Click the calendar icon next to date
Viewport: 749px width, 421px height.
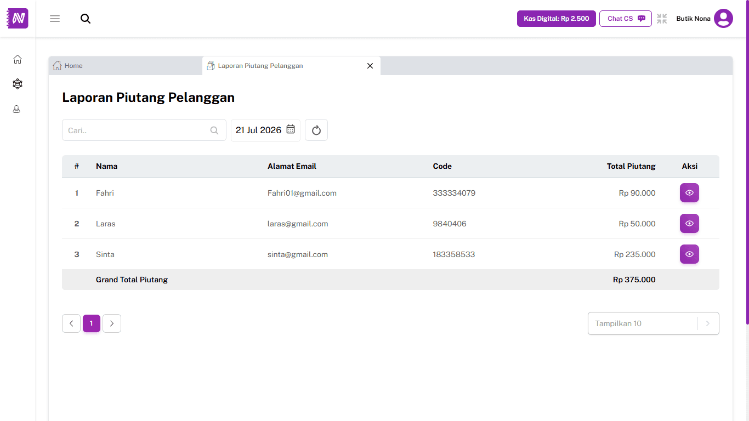pyautogui.click(x=291, y=129)
